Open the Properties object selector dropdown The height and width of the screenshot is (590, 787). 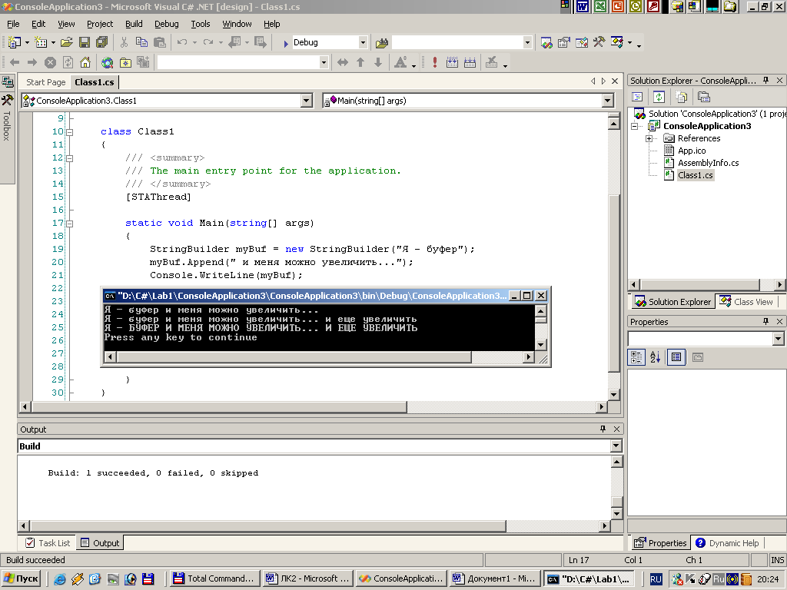tap(778, 339)
